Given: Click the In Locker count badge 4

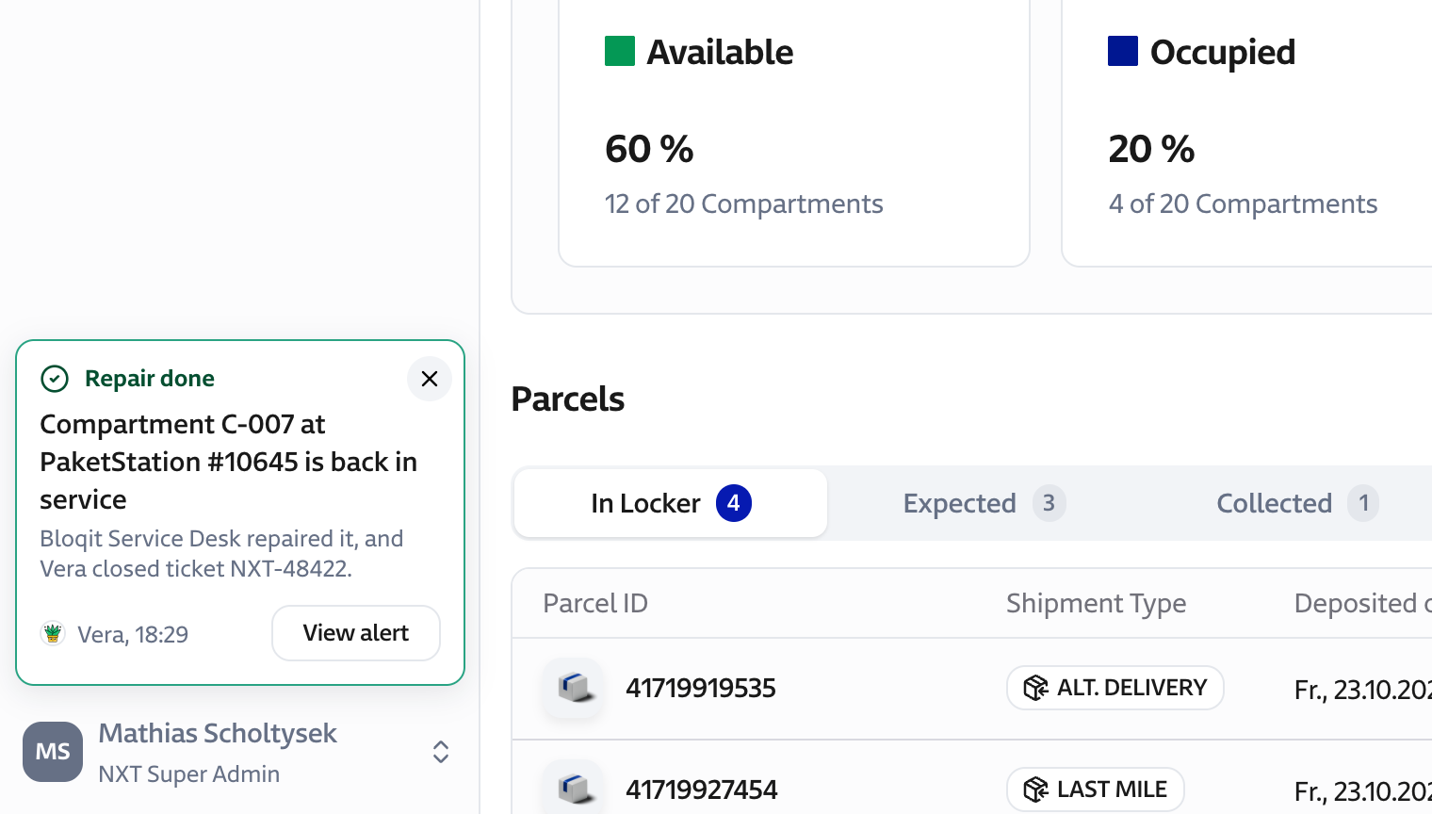Looking at the screenshot, I should [x=734, y=503].
